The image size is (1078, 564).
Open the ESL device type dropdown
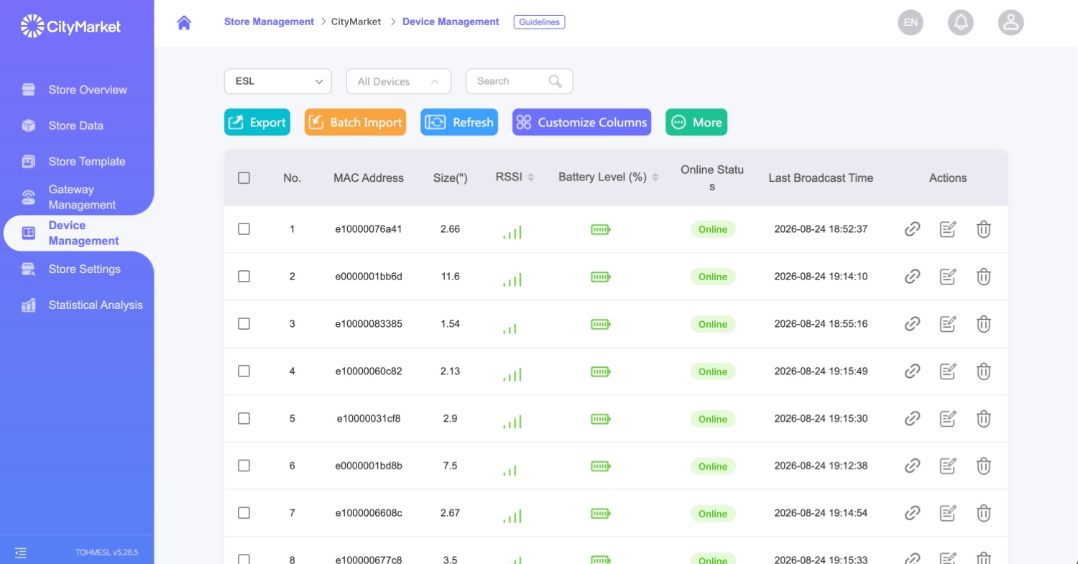click(x=278, y=81)
